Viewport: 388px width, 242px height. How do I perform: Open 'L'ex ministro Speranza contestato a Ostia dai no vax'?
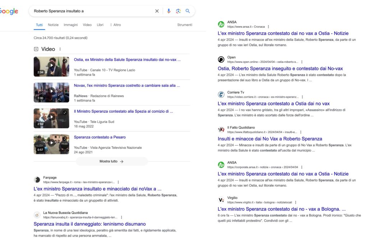pyautogui.click(x=274, y=104)
